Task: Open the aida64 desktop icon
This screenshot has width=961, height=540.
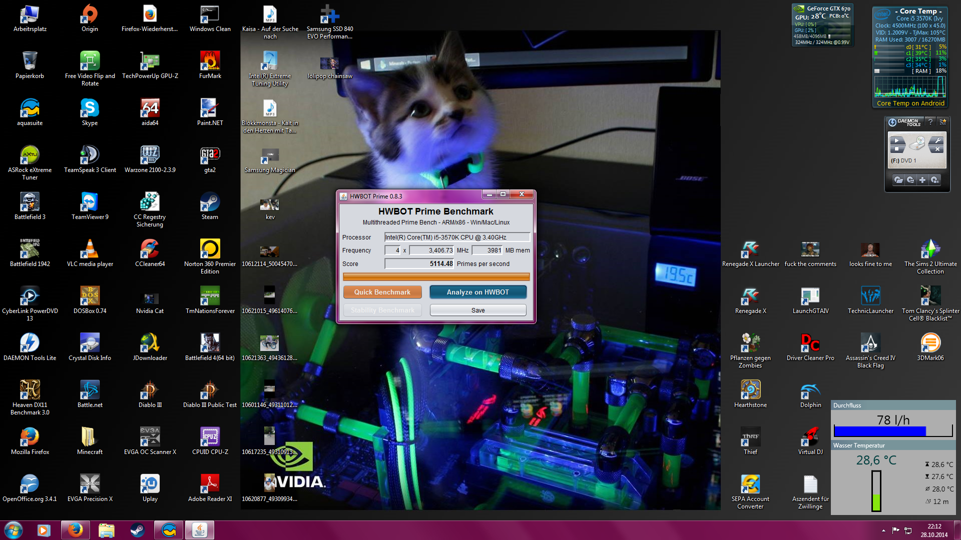Action: [150, 112]
